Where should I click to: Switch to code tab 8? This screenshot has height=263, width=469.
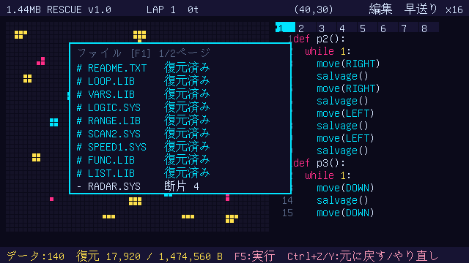(x=429, y=28)
